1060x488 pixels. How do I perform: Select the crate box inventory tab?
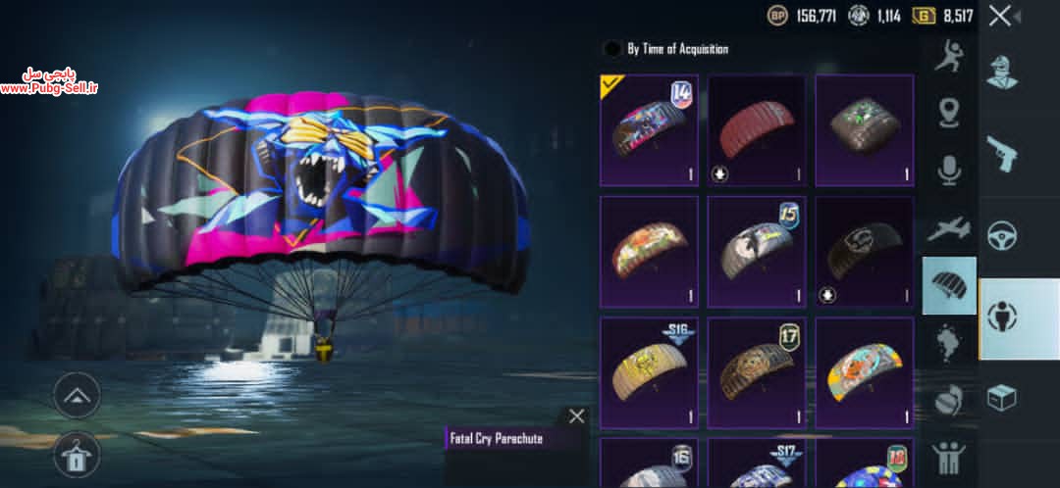pos(1002,397)
